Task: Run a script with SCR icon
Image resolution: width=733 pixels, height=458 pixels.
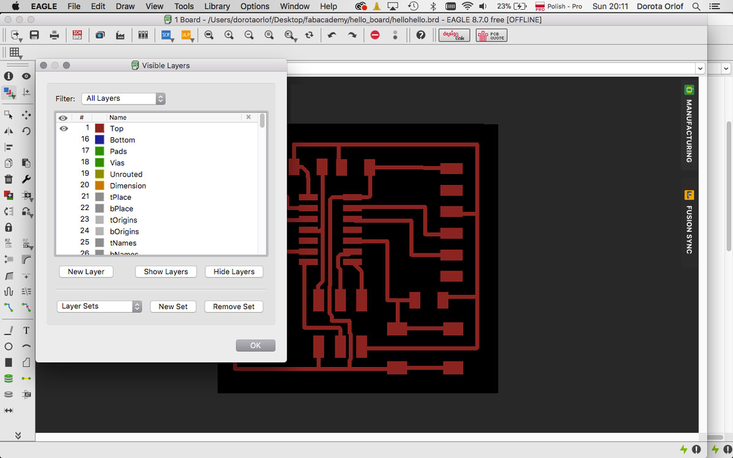Action: pyautogui.click(x=166, y=35)
